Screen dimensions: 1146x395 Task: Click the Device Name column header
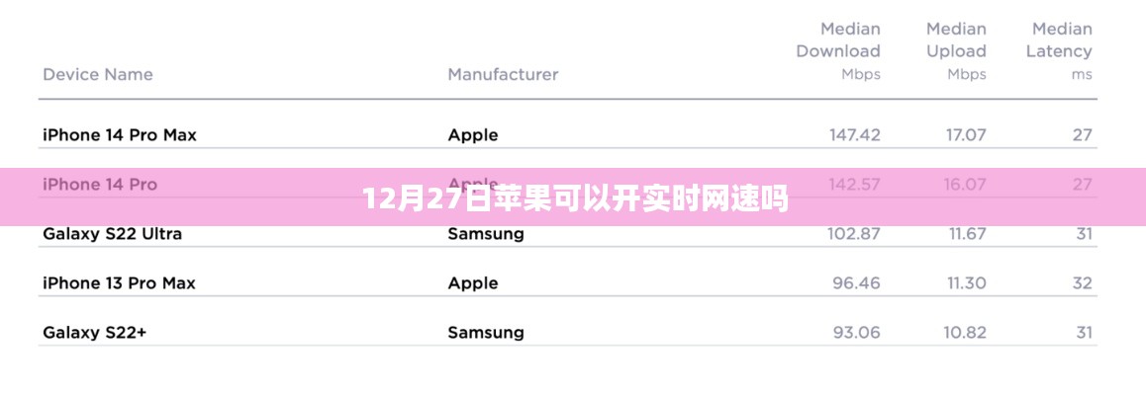click(x=98, y=74)
